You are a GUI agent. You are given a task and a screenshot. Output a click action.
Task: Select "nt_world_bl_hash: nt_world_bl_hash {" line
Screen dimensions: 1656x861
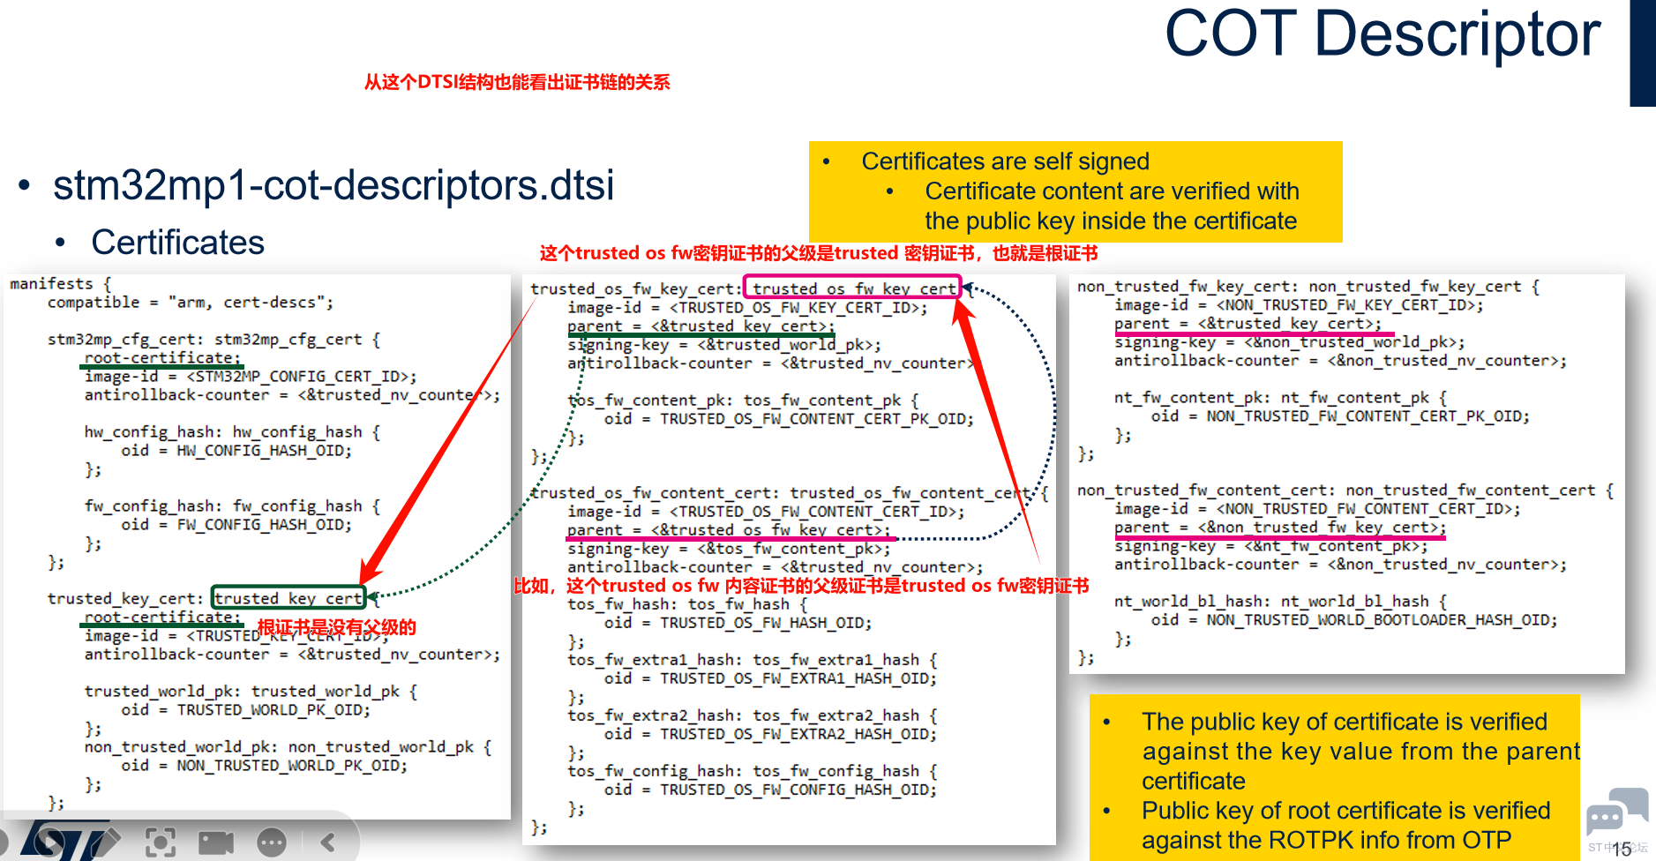click(1281, 602)
